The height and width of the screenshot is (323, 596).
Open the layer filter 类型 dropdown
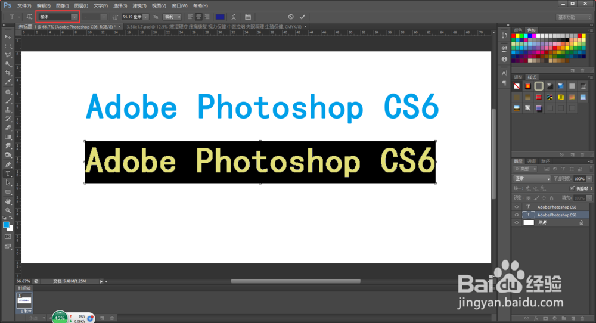click(x=525, y=169)
